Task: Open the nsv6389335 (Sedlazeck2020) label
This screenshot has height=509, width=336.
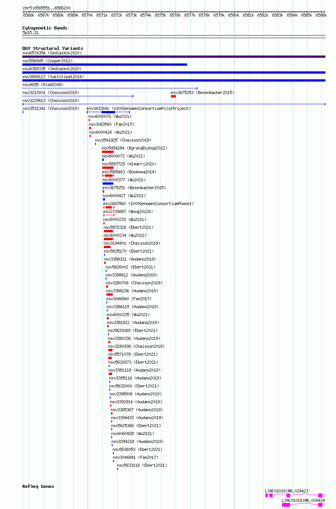Action: click(x=52, y=69)
